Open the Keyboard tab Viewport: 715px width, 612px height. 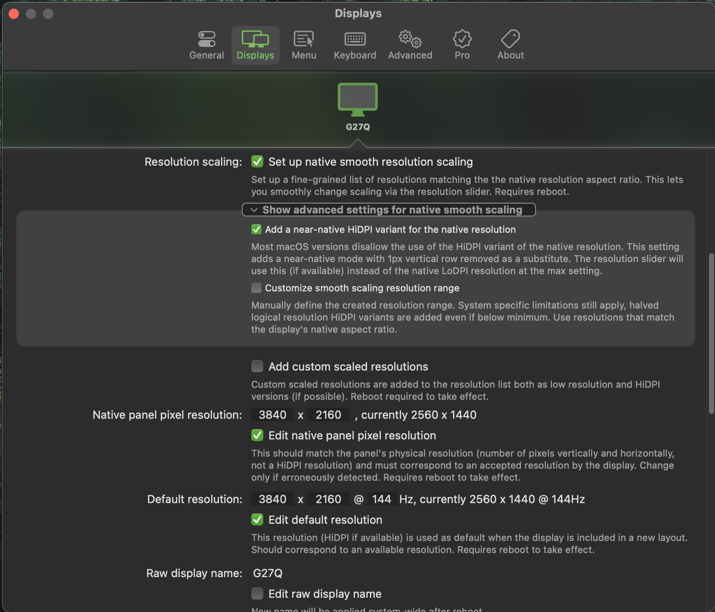coord(355,45)
